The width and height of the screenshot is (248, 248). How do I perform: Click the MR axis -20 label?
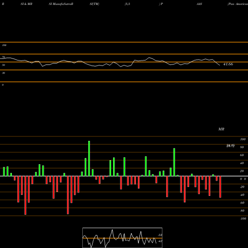pos(242,187)
